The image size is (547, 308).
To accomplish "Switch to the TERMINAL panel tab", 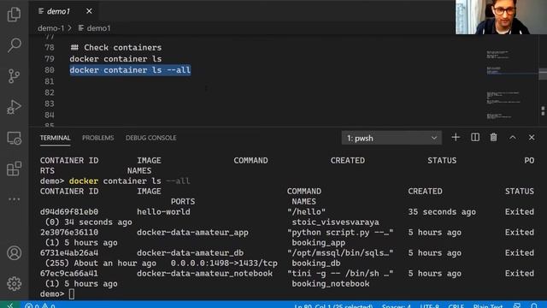I will pyautogui.click(x=55, y=138).
